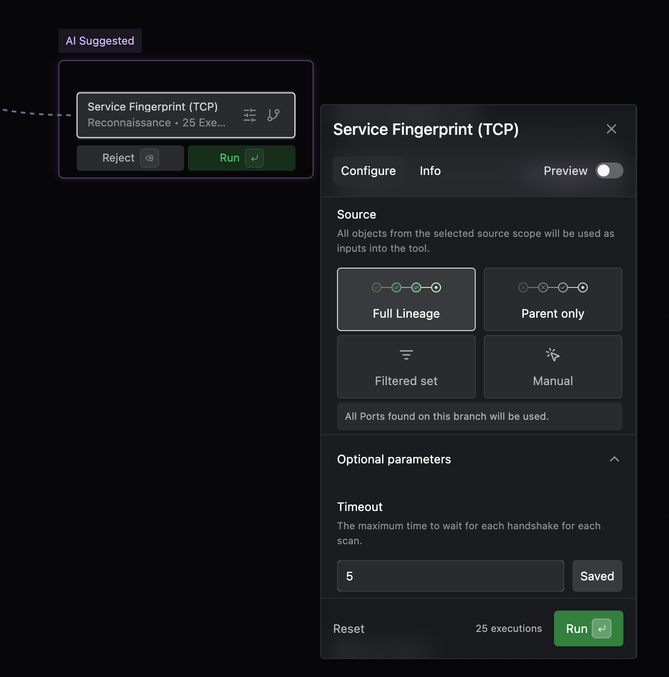Click the branch icon on node card
Image resolution: width=669 pixels, height=677 pixels.
coord(273,115)
